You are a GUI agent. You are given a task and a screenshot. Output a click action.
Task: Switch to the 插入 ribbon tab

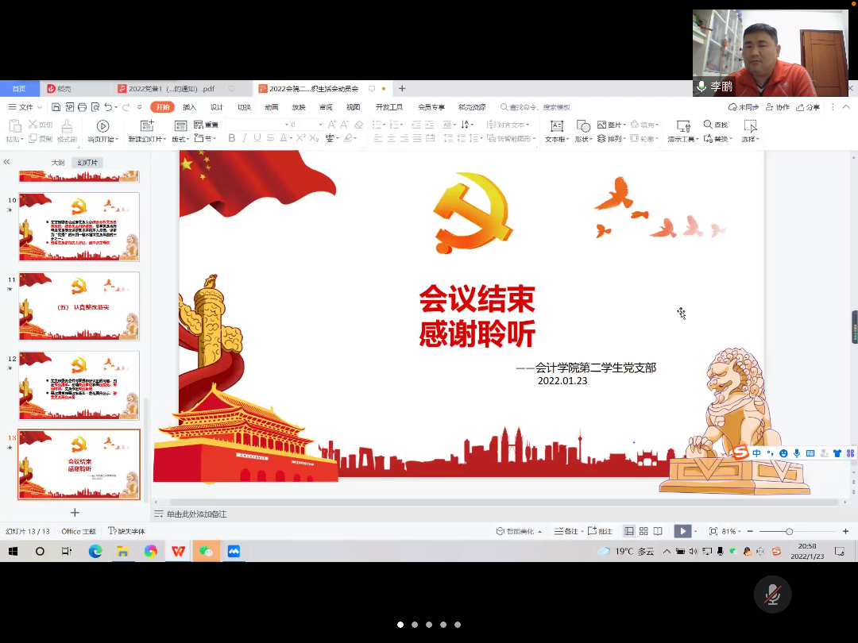pos(188,106)
